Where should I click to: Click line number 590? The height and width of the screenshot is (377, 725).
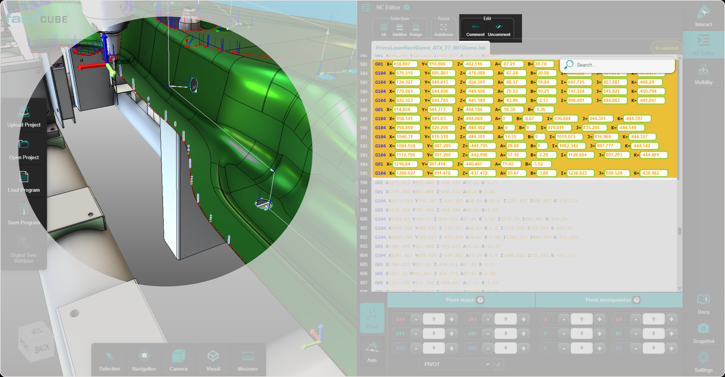(x=364, y=128)
